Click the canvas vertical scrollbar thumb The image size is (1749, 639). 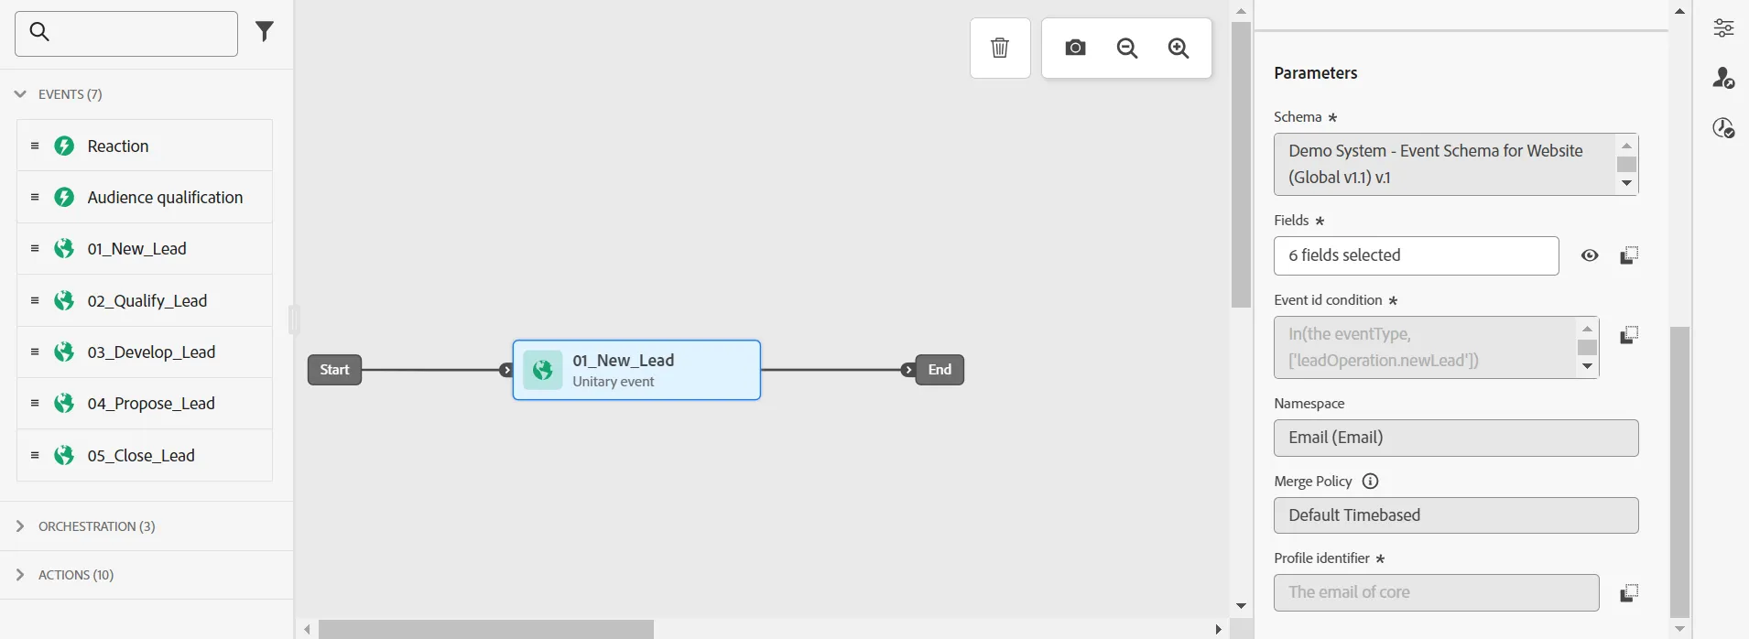(1242, 165)
